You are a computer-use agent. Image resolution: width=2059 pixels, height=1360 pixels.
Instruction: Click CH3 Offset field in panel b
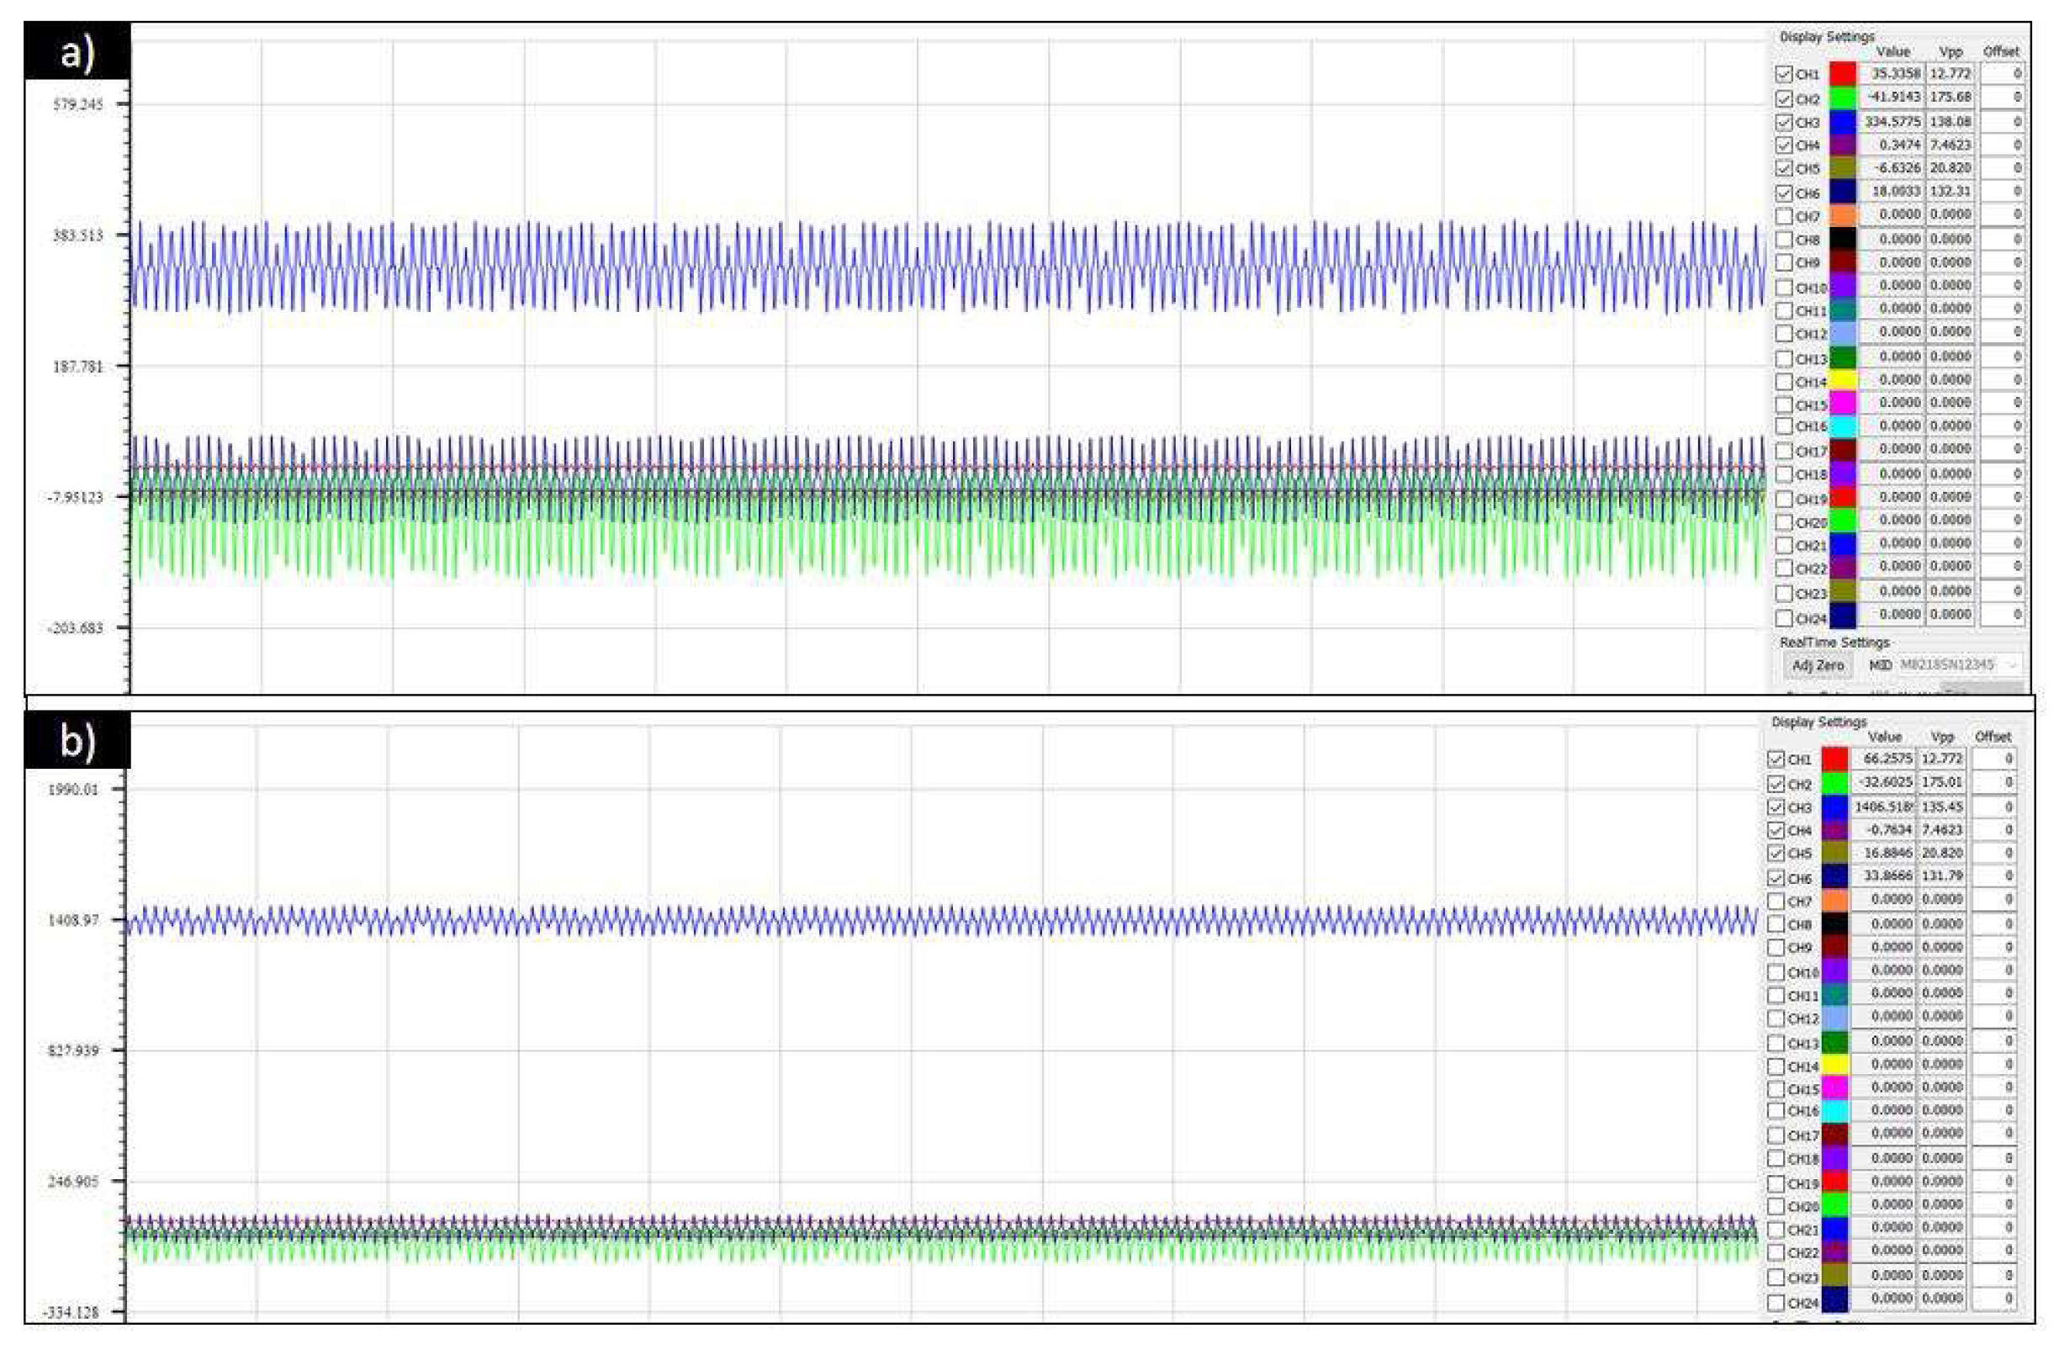pos(1993,807)
